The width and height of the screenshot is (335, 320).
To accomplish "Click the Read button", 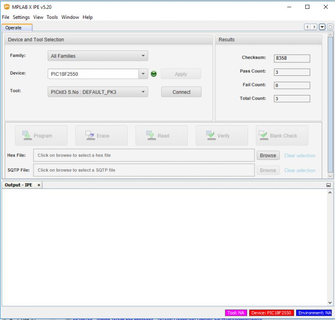I will [x=162, y=136].
